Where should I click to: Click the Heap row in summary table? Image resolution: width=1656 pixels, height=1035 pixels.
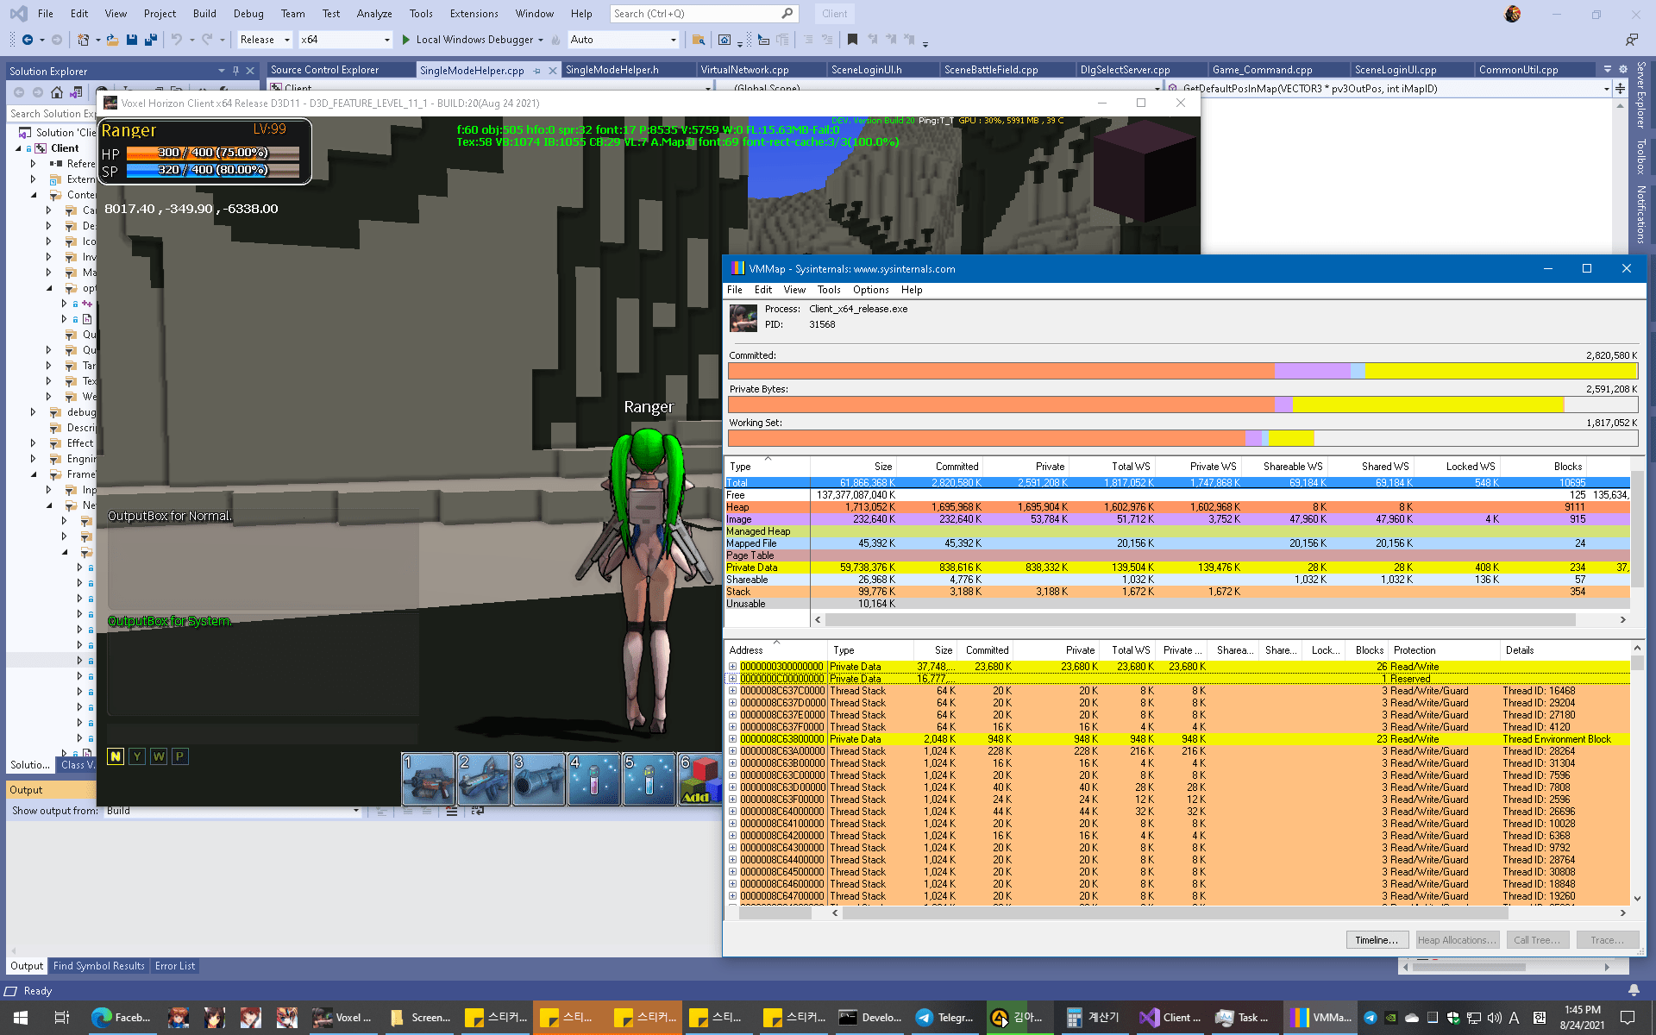click(x=737, y=507)
